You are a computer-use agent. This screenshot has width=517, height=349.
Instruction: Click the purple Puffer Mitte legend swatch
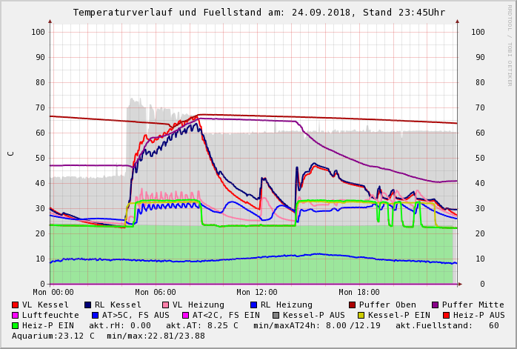[x=436, y=305]
